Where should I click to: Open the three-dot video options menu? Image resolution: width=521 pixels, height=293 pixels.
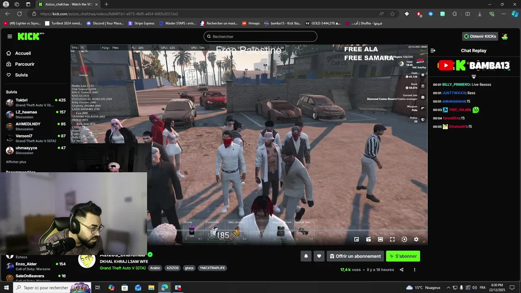[x=415, y=270]
